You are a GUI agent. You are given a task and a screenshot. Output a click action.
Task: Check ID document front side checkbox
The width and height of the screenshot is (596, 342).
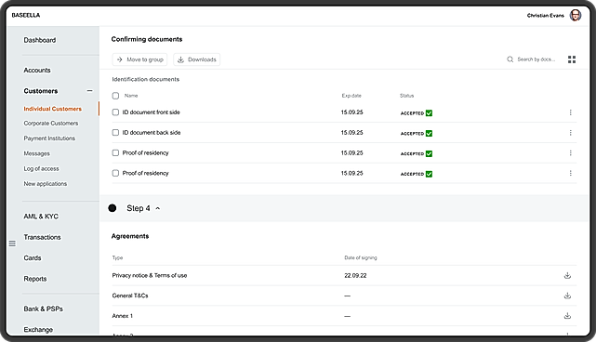click(x=115, y=112)
